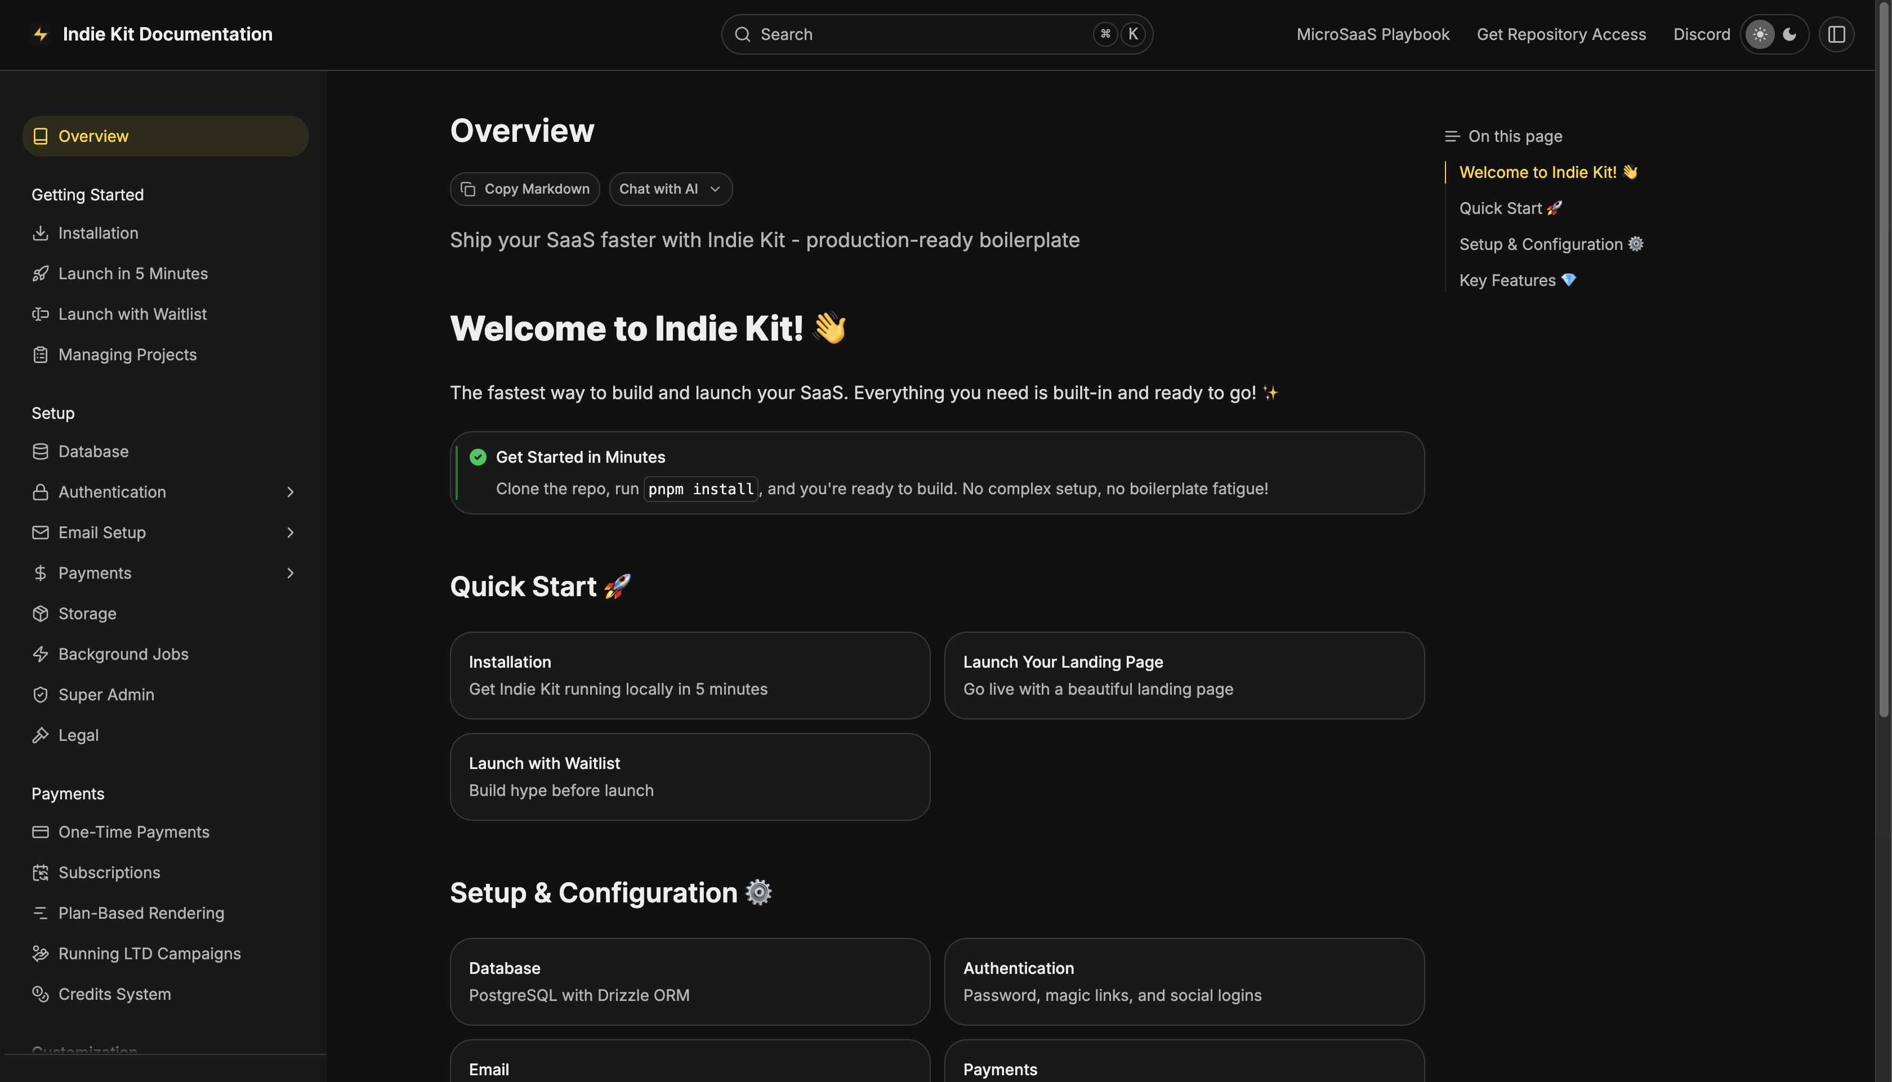
Task: Select the Database icon in the sidebar
Action: tap(41, 451)
